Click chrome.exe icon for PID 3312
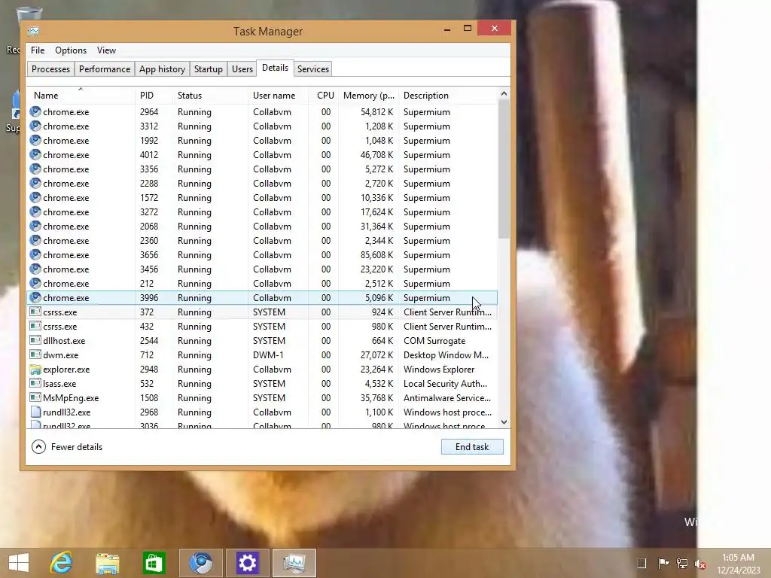The height and width of the screenshot is (578, 771). click(x=35, y=126)
